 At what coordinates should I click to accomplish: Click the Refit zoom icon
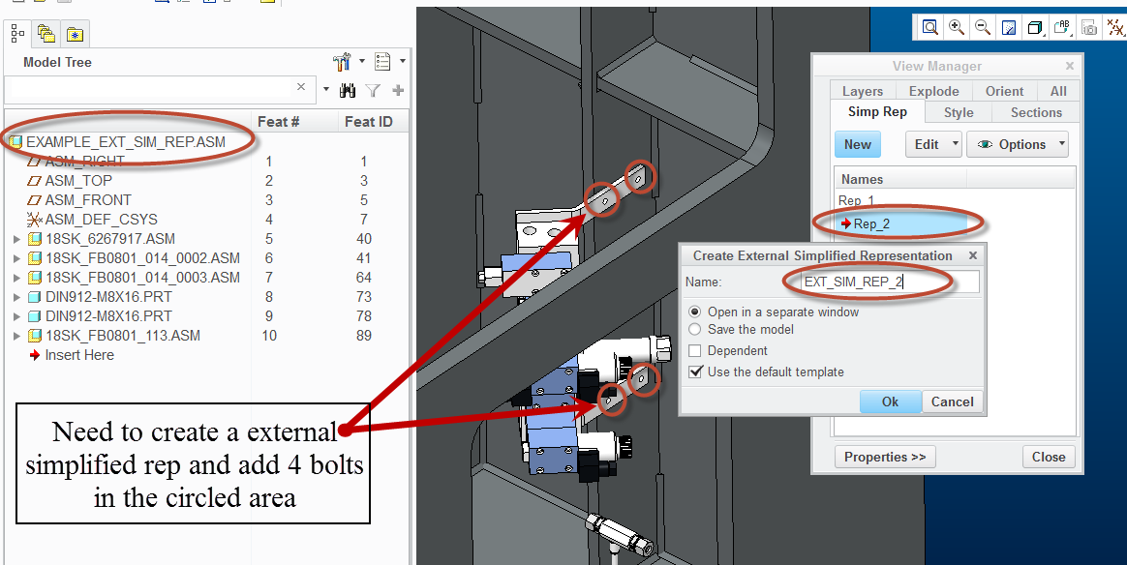(x=930, y=27)
